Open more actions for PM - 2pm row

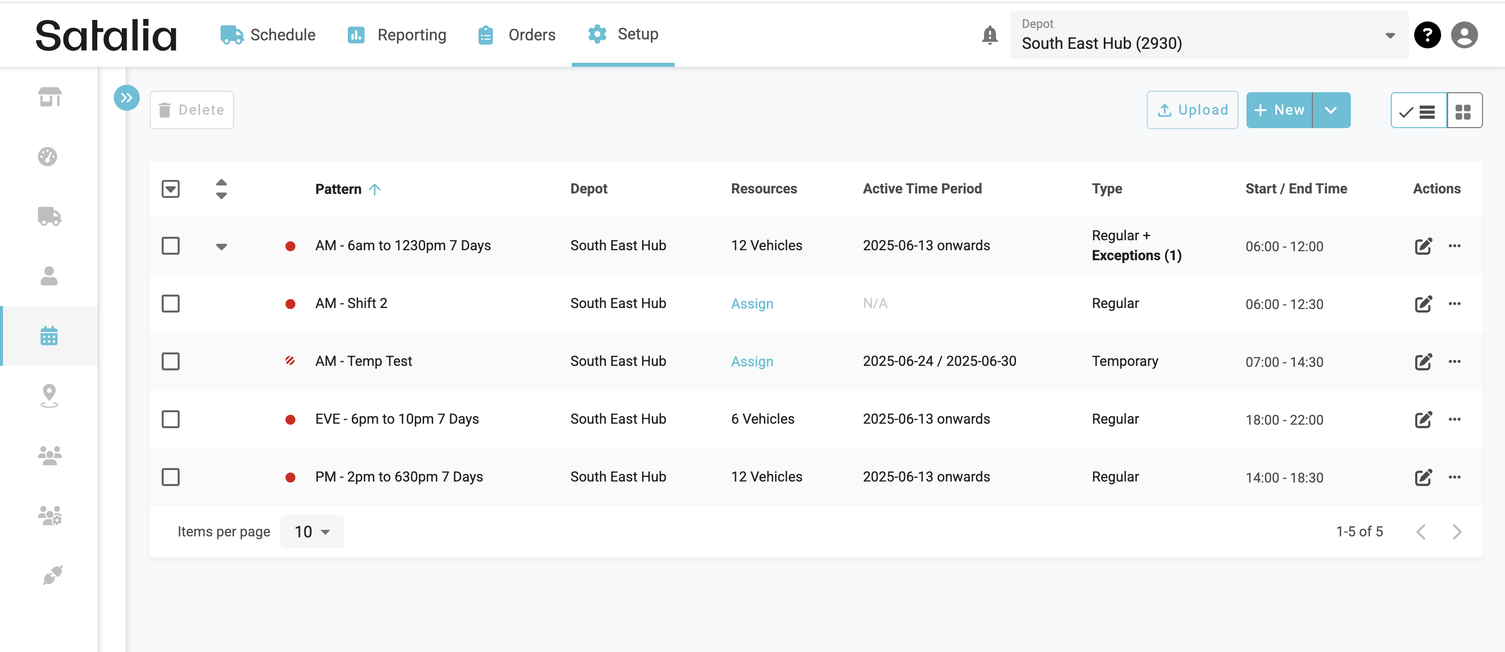1454,478
